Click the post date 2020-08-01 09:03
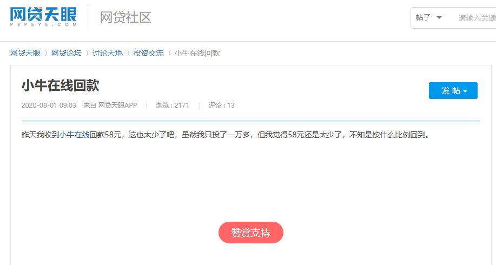Screen dimensions: 496x265 tap(49, 105)
